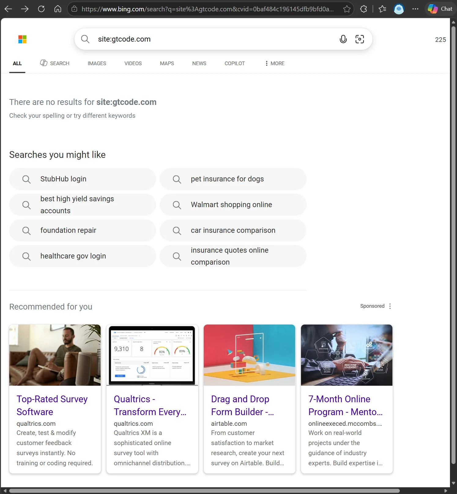Screen dimensions: 457x494
Task: Open Airtable form builder ad image
Action: [x=250, y=355]
